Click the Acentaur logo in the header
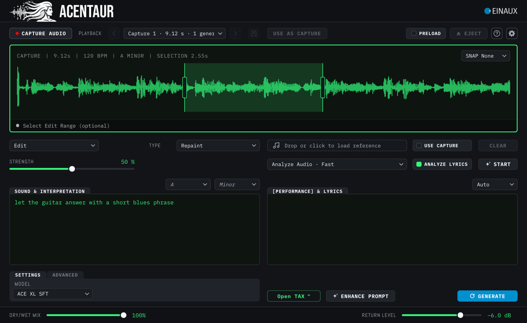This screenshot has height=323, width=527. pyautogui.click(x=61, y=11)
